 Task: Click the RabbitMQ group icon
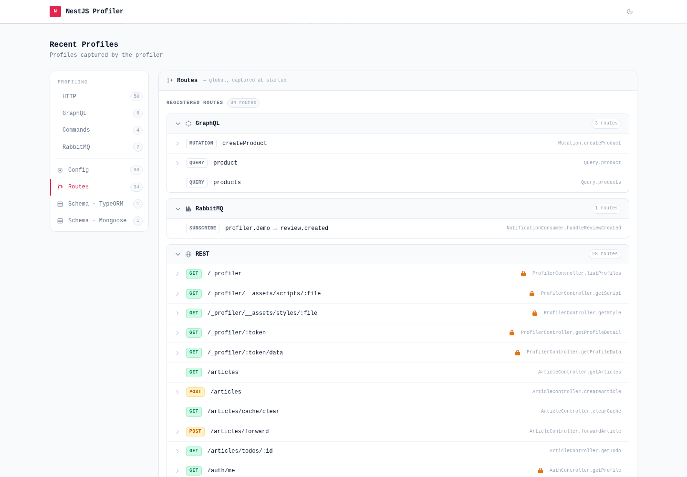pyautogui.click(x=188, y=209)
